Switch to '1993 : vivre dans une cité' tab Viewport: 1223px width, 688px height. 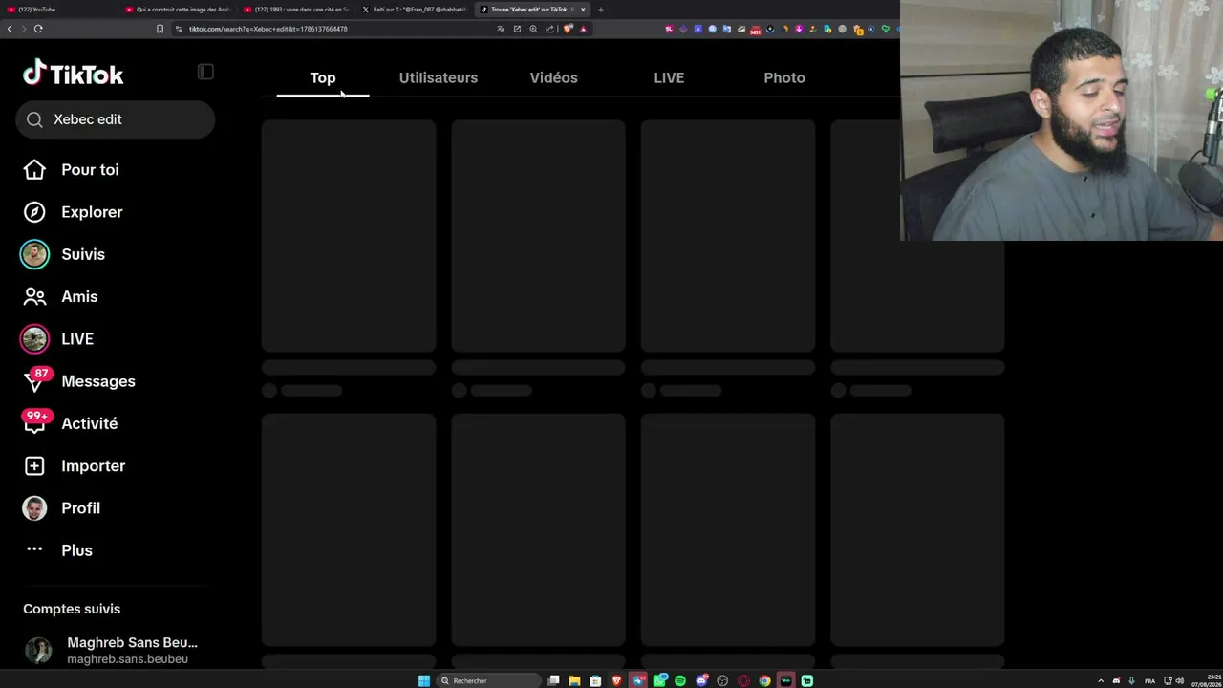[296, 10]
